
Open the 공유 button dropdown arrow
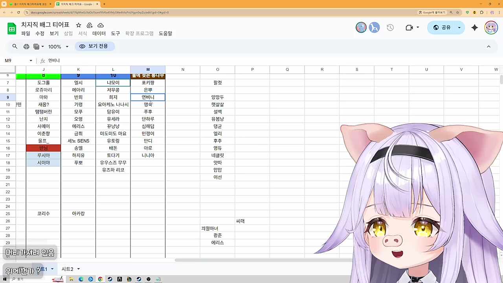pos(459,28)
